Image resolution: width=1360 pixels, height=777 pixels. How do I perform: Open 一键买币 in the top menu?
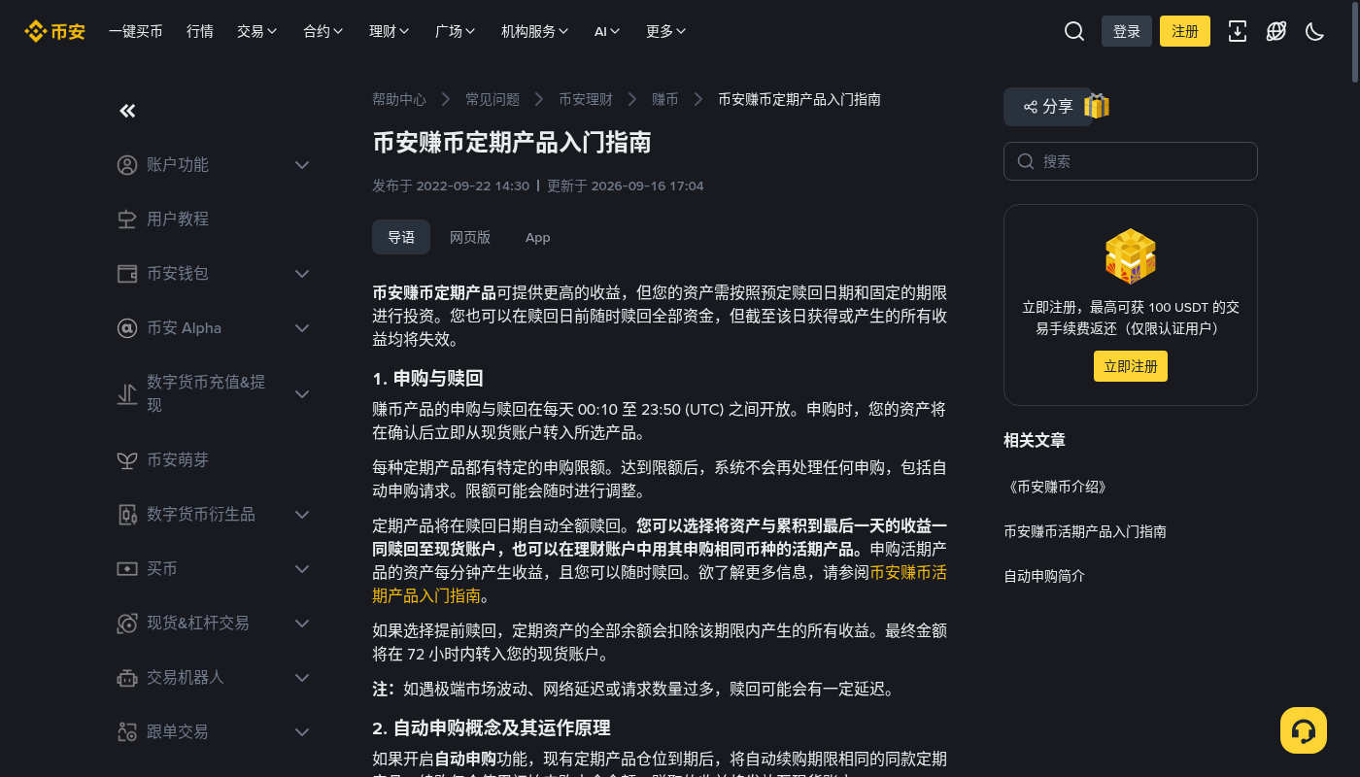click(x=136, y=31)
